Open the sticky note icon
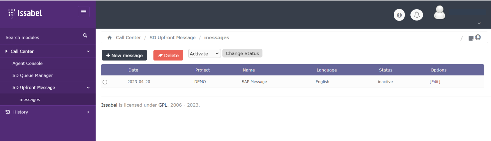This screenshot has height=141, width=491. [471, 38]
